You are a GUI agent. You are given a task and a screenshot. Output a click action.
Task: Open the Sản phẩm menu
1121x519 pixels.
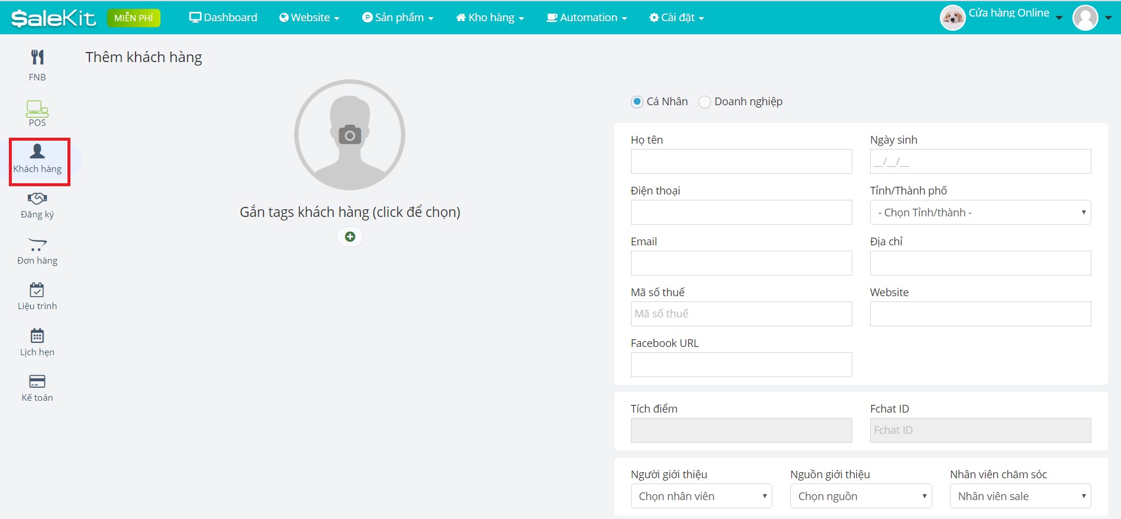tap(398, 18)
